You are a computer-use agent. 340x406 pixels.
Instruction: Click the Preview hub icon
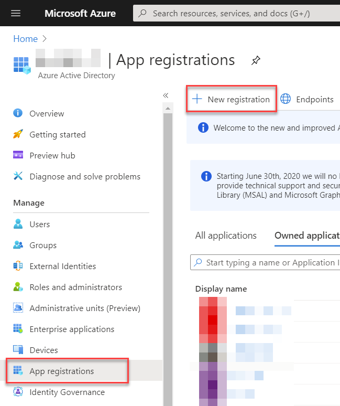click(18, 155)
